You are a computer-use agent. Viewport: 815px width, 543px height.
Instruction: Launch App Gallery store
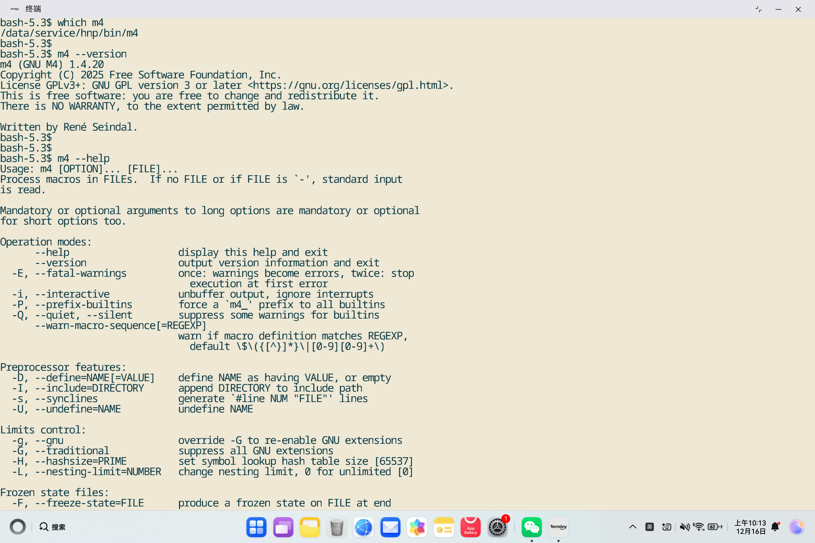coord(470,527)
